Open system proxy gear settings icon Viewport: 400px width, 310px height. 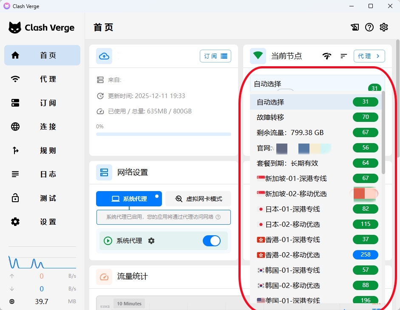tap(151, 241)
